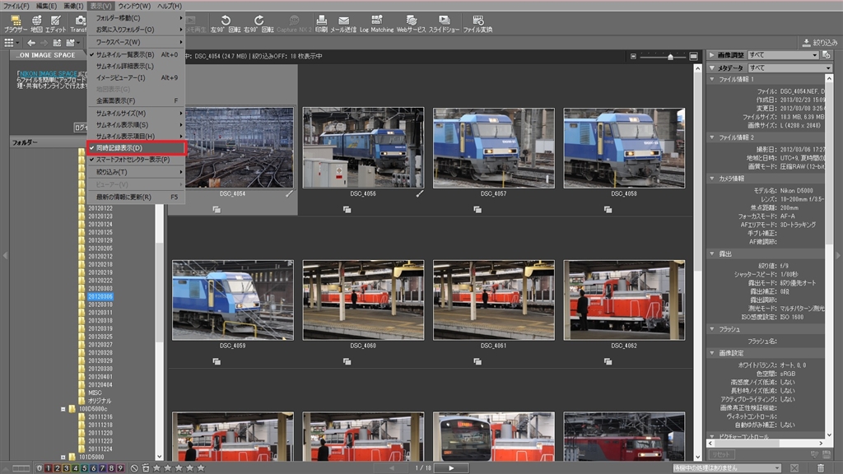Expand the 100D5000c folder tree node
The image size is (843, 474).
coord(63,409)
